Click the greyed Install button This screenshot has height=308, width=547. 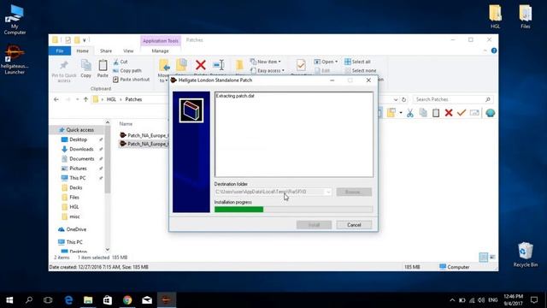314,225
